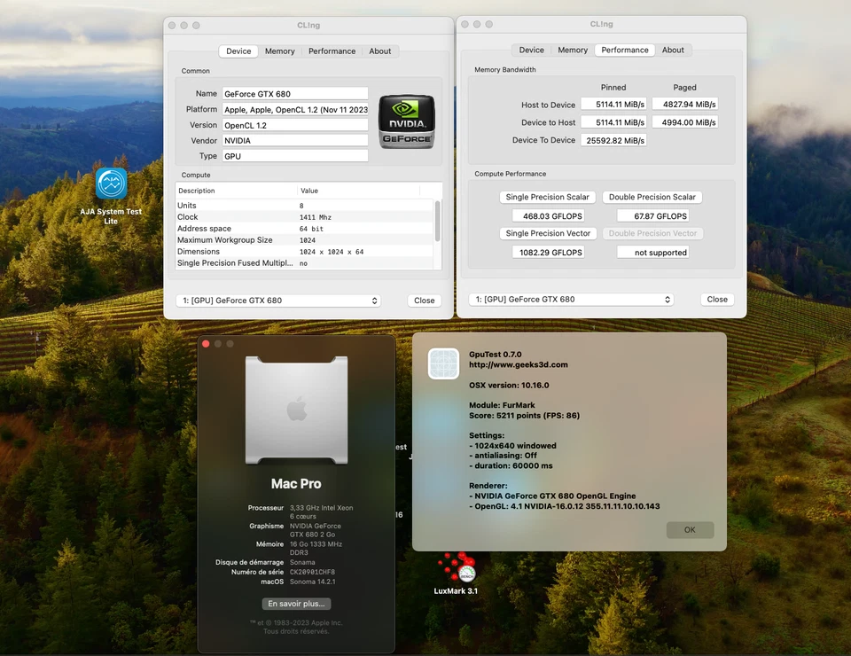Start the Single Precision Vector benchmark

[547, 233]
